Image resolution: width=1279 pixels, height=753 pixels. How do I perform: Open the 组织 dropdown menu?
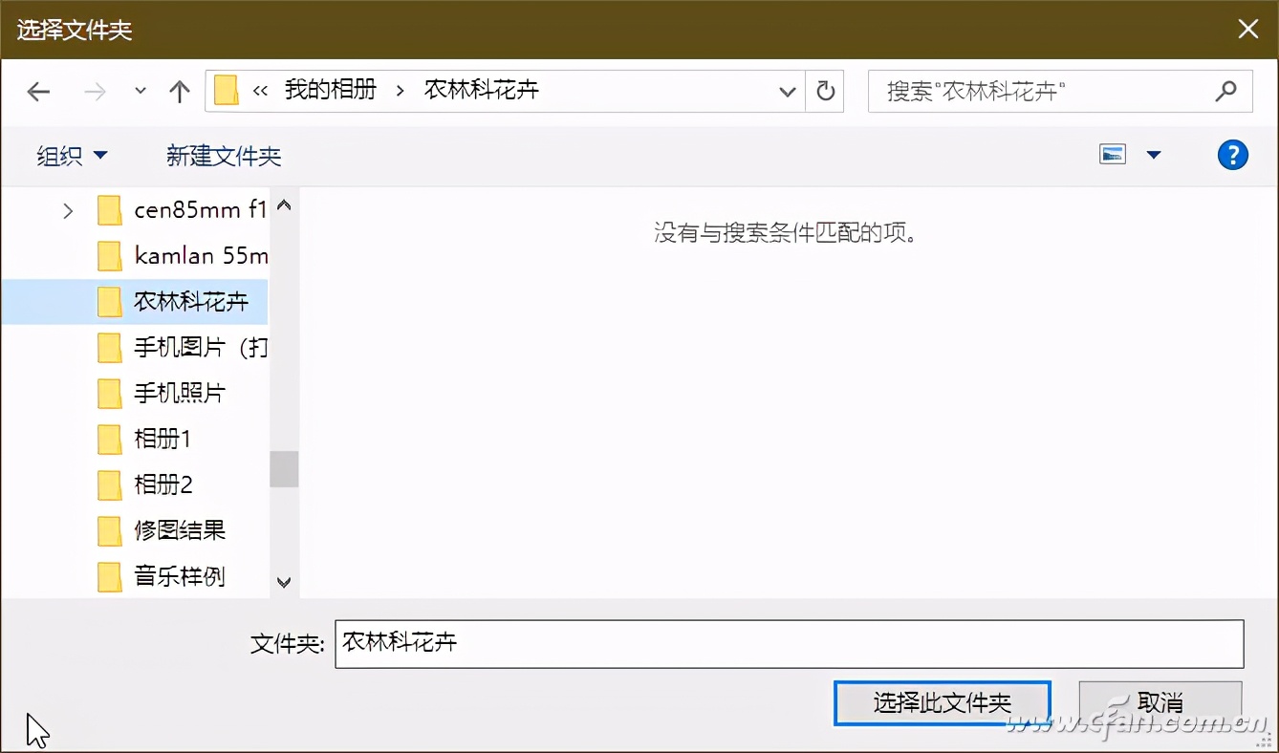point(71,155)
